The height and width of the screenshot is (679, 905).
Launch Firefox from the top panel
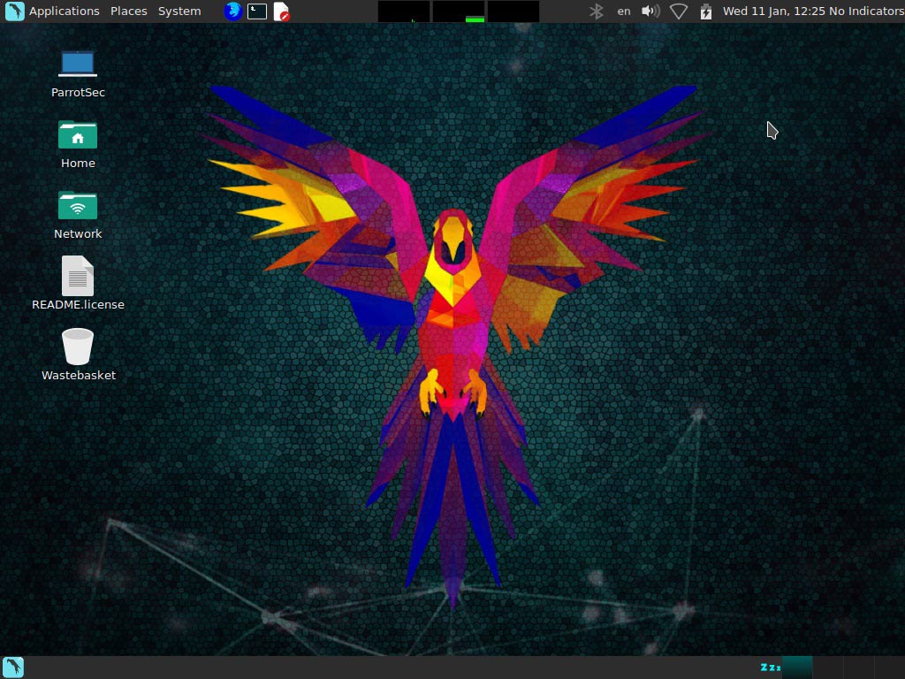coord(232,11)
